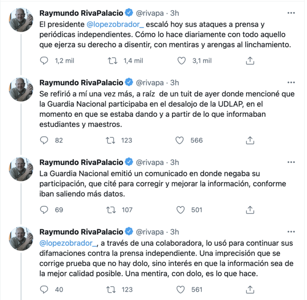This screenshot has height=300, width=307.
Task: Open @lopezobrador_ mention starting the last tweet
Action: click(x=68, y=242)
